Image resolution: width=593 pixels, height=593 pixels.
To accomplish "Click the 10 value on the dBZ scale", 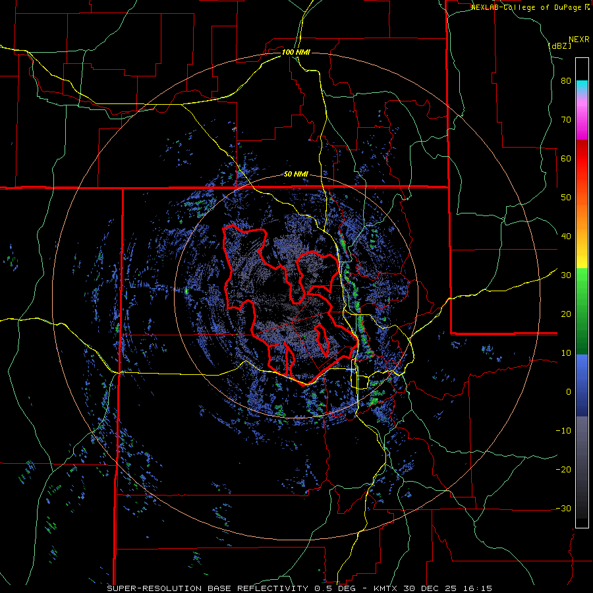I will [566, 353].
